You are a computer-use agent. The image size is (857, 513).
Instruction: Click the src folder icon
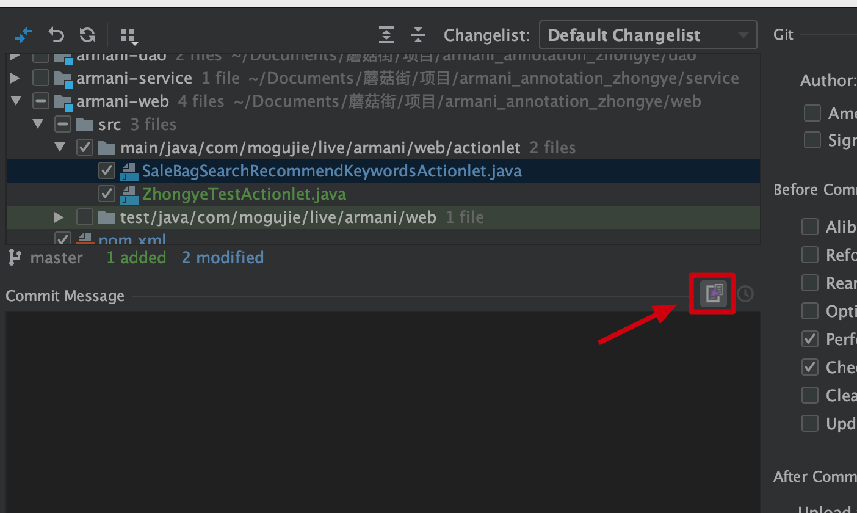(x=84, y=125)
